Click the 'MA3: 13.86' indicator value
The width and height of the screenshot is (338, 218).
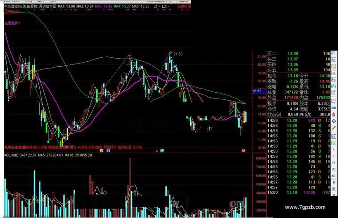tap(103, 6)
